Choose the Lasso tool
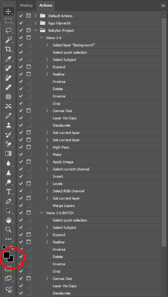168x297 pixels. pyautogui.click(x=8, y=30)
